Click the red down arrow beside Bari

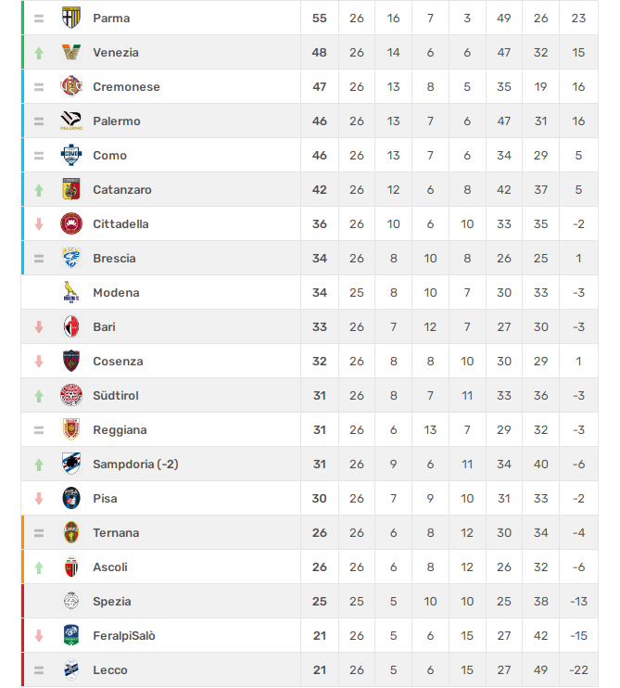tap(39, 327)
